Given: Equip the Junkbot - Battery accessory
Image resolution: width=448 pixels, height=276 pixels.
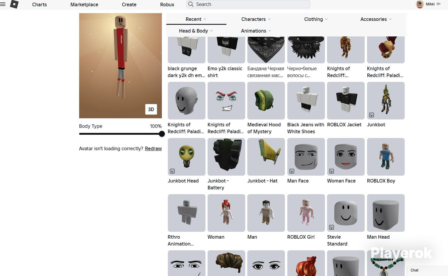Looking at the screenshot, I should pos(226,157).
